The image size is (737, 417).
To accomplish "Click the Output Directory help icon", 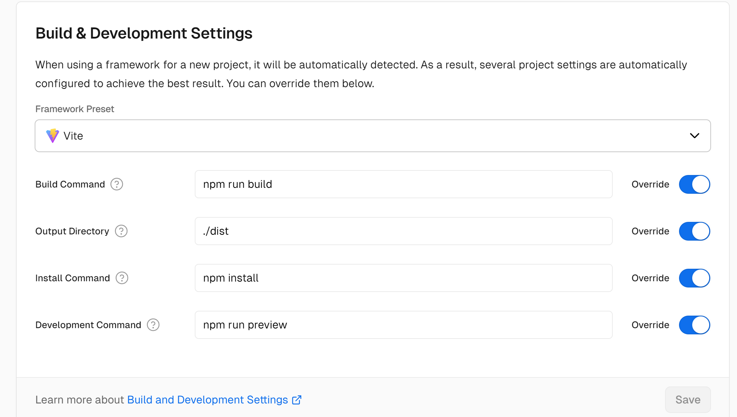I will coord(121,231).
